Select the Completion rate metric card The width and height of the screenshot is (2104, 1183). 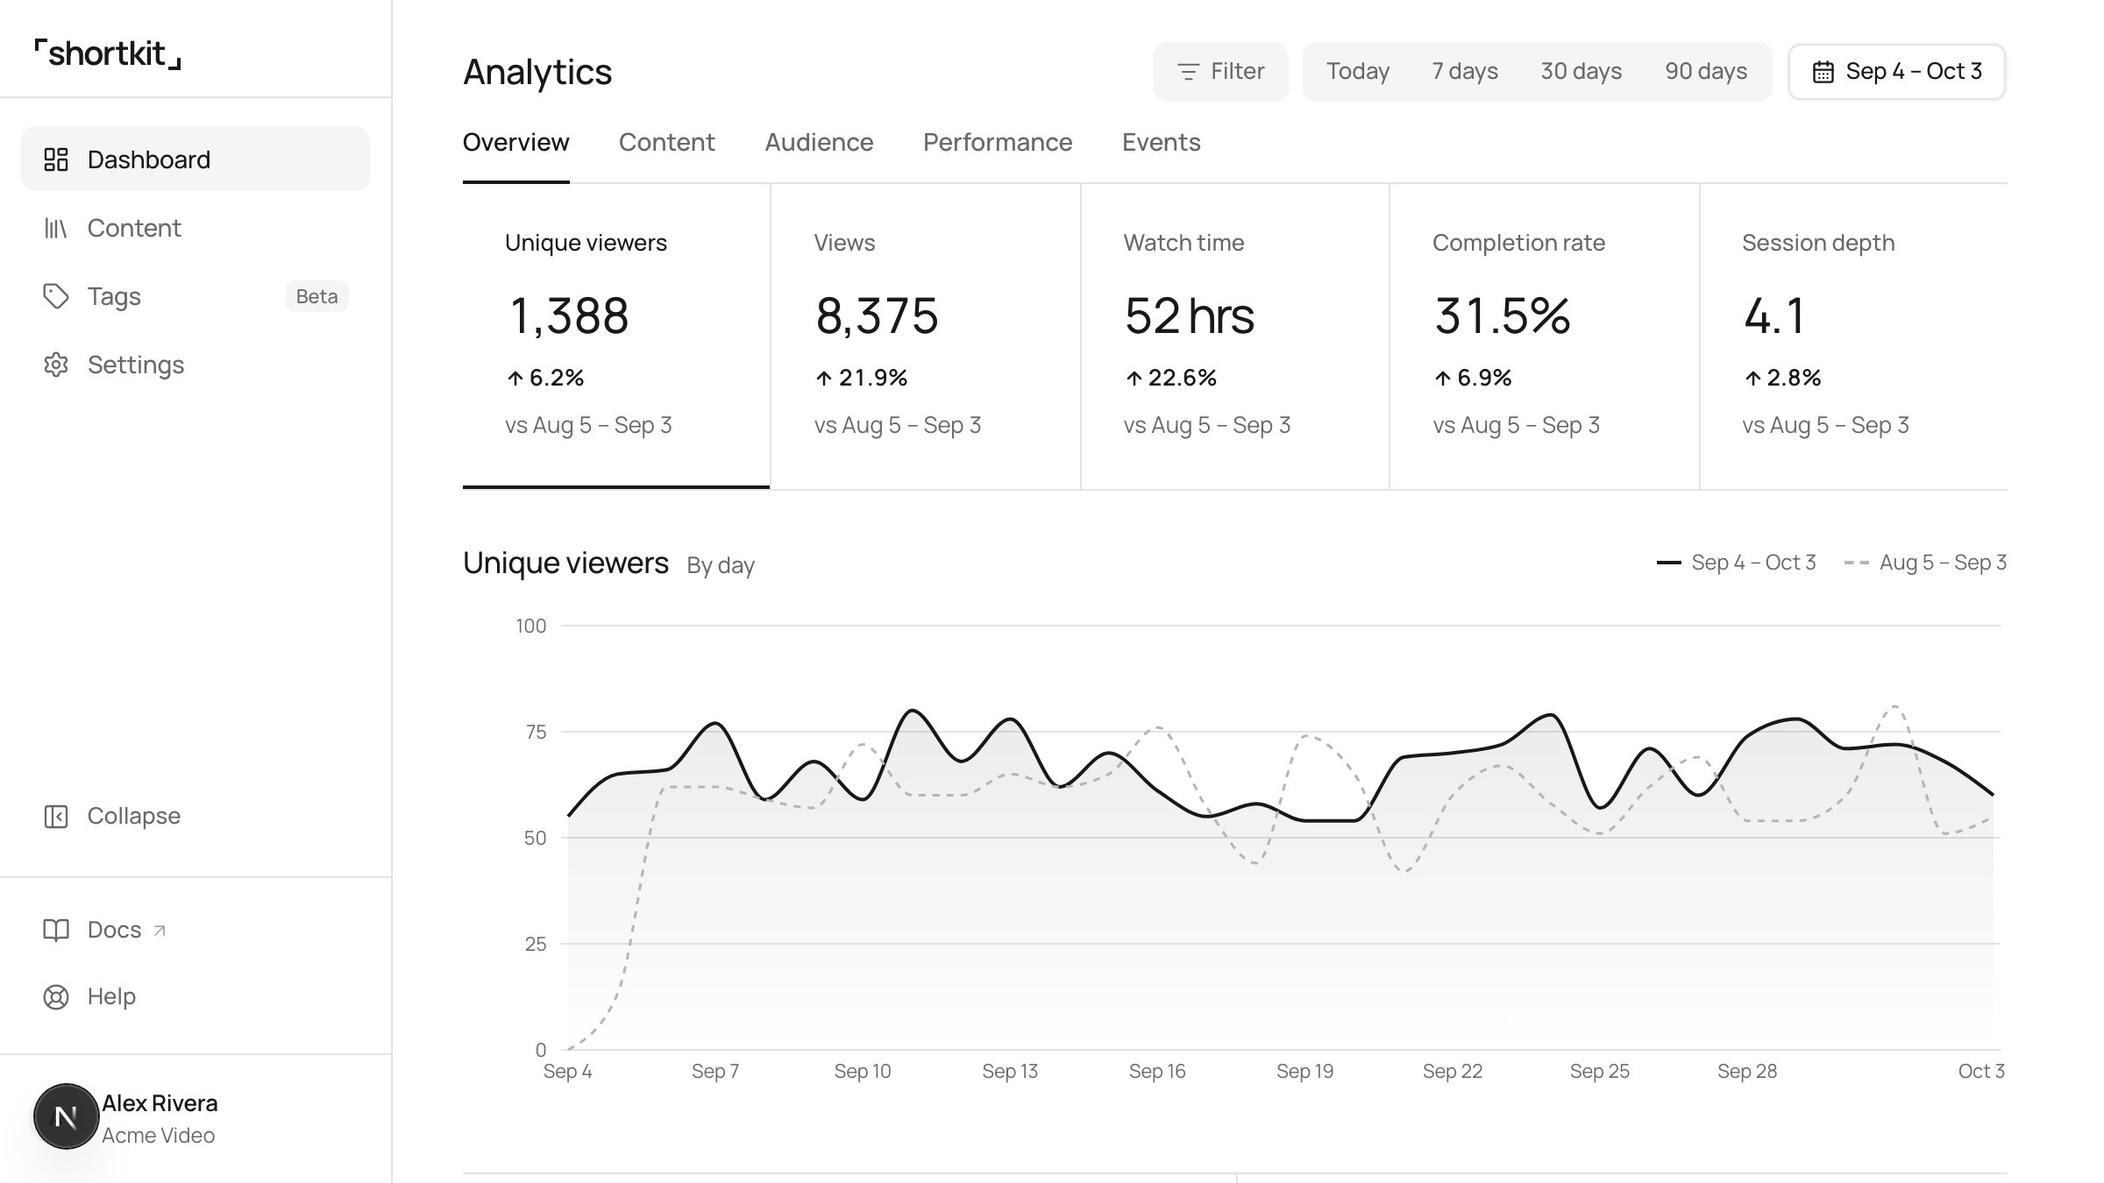click(x=1545, y=336)
